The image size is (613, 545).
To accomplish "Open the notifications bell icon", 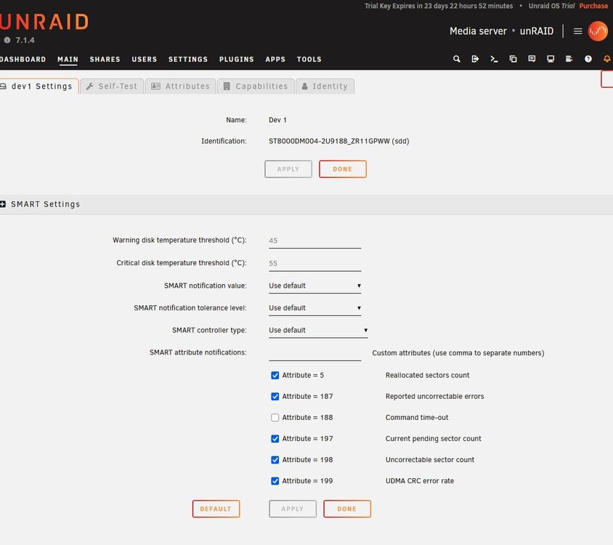I will pyautogui.click(x=606, y=59).
